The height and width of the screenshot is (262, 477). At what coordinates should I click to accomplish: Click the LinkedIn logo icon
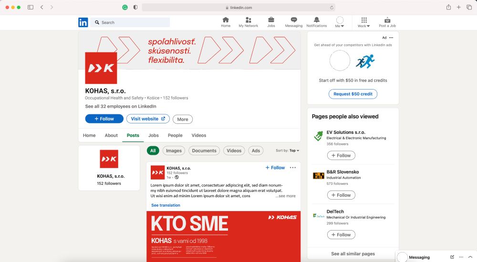pos(83,22)
